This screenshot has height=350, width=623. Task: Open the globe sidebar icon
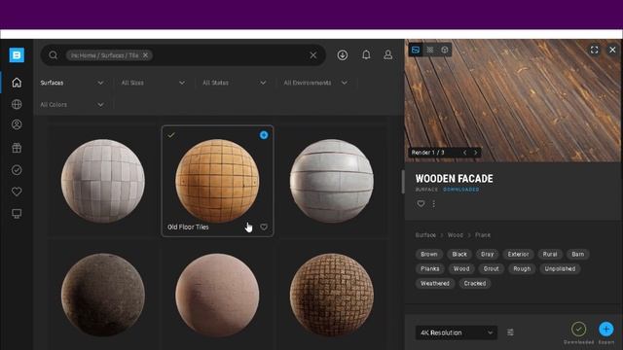coord(17,104)
